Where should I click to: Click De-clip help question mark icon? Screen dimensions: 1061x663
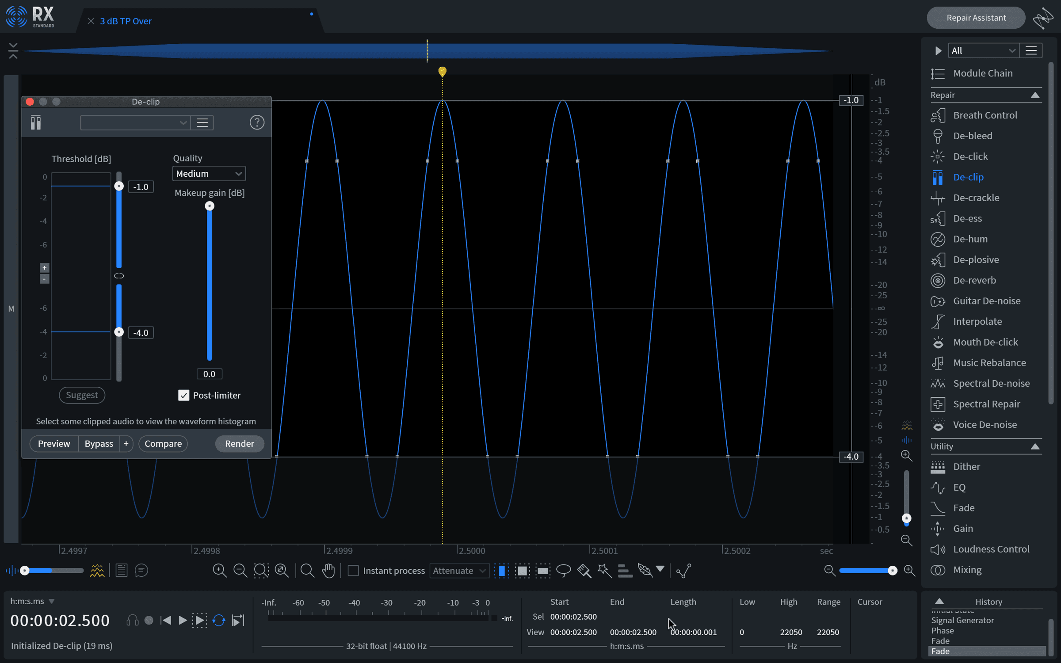point(257,122)
